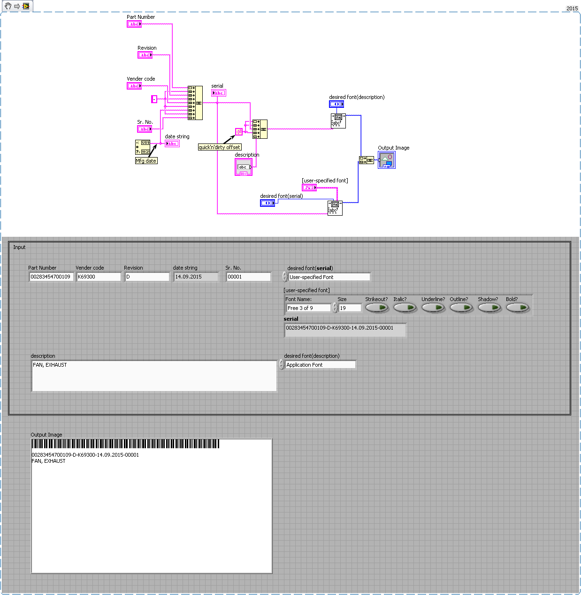Image resolution: width=581 pixels, height=595 pixels.
Task: Click the Output Image front panel label
Action: [x=46, y=435]
